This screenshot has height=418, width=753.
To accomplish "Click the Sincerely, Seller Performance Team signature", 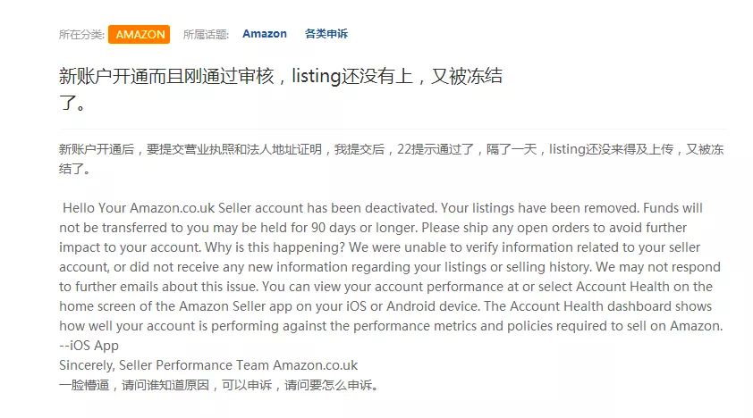I will [x=208, y=365].
